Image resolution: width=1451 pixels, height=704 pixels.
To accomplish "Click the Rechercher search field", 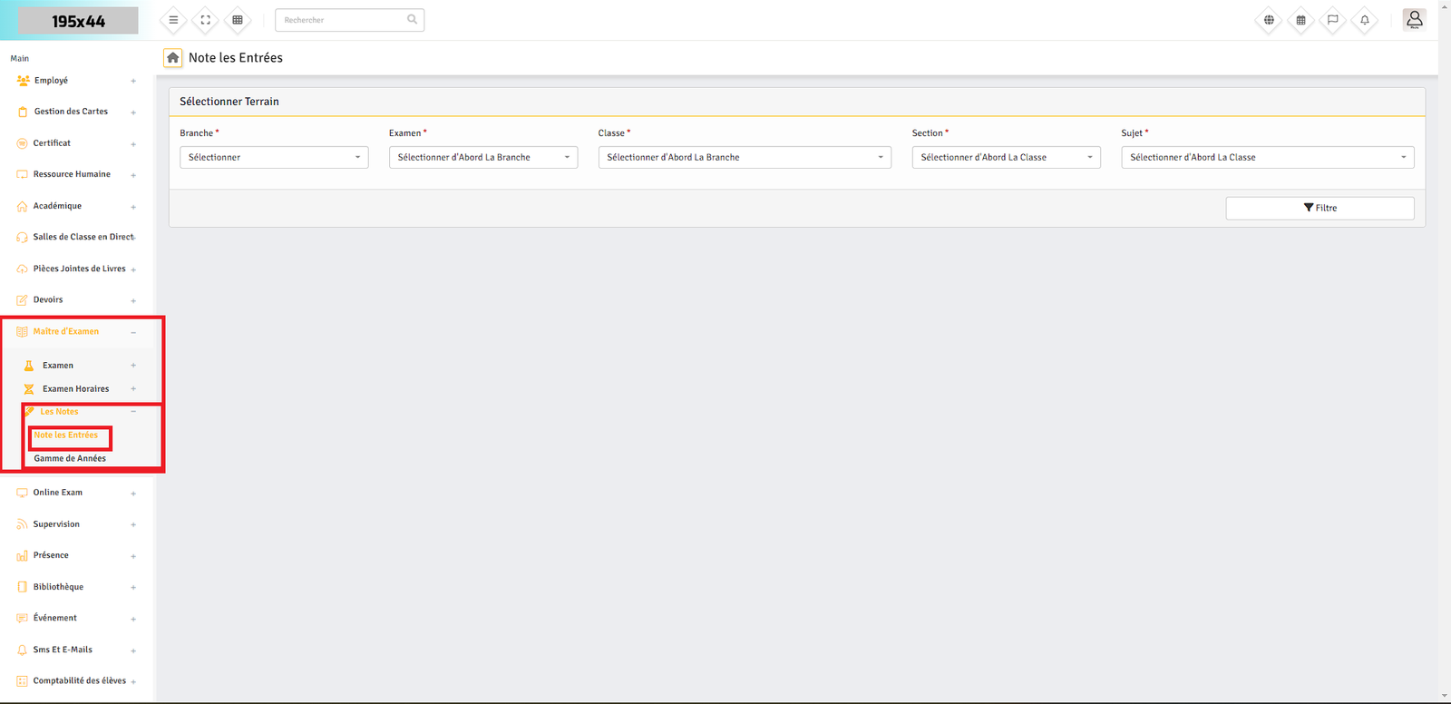I will [x=345, y=20].
